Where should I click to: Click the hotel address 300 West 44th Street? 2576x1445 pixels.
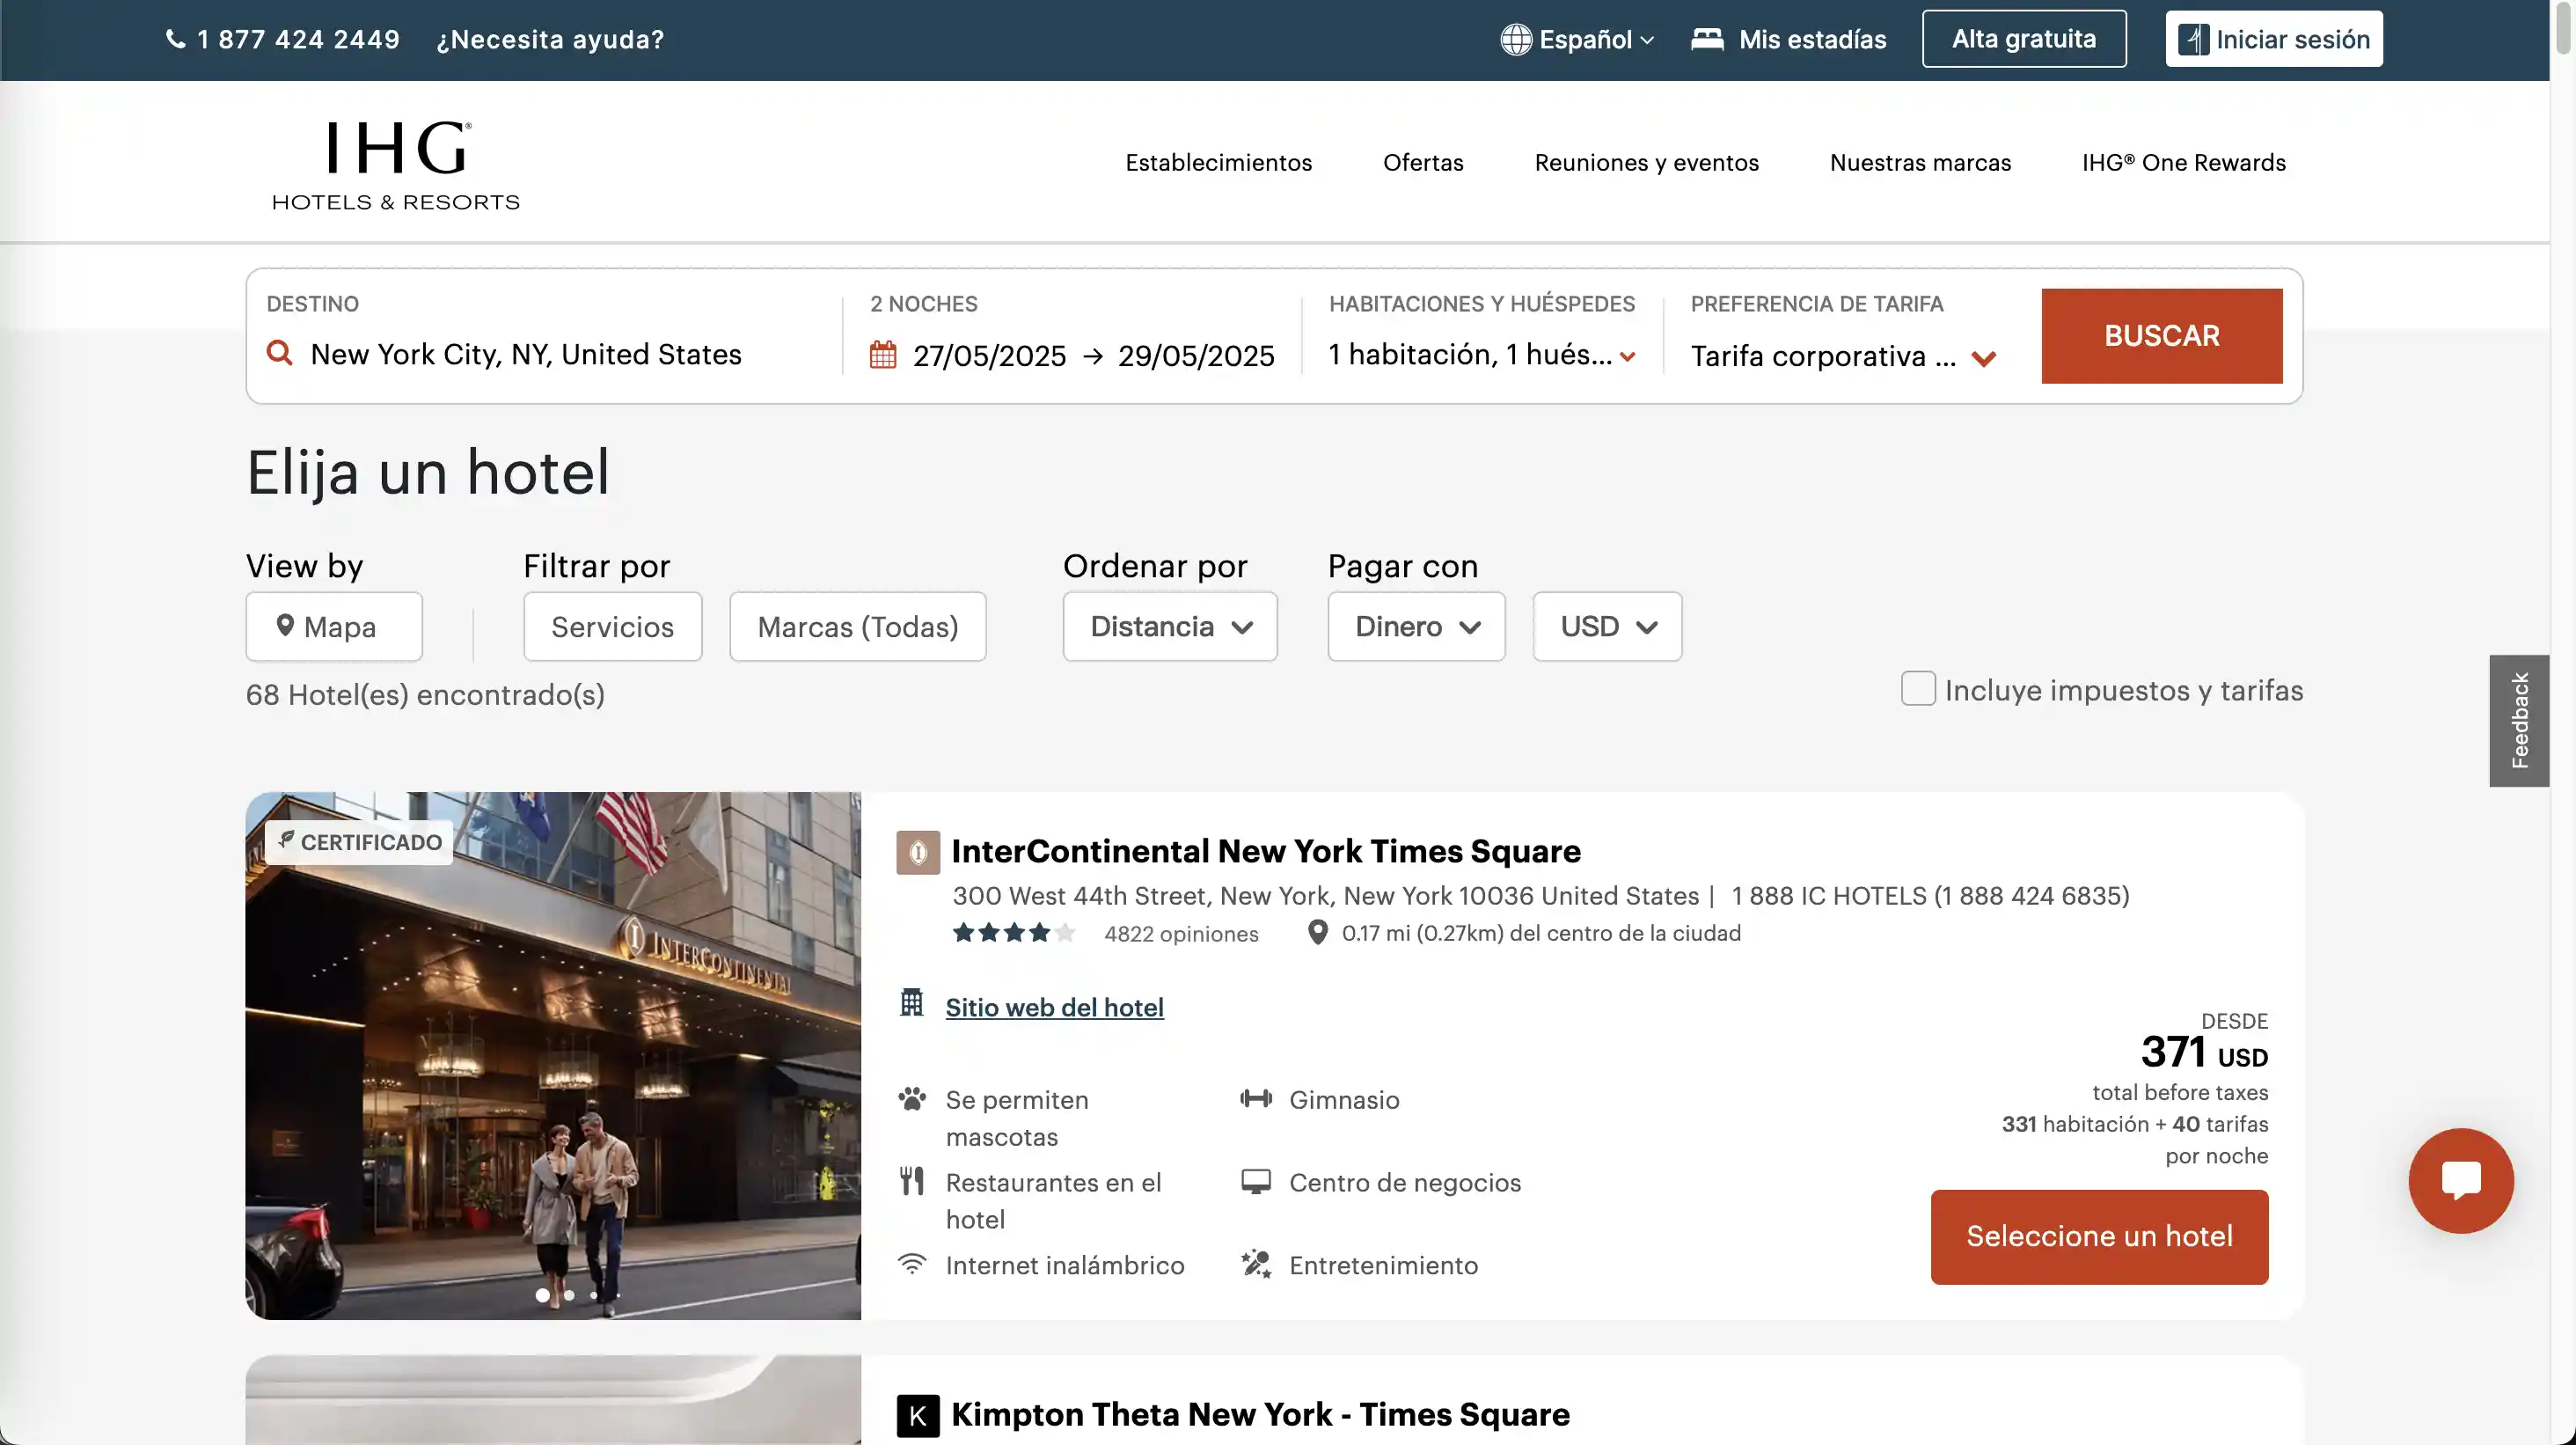pos(1325,895)
